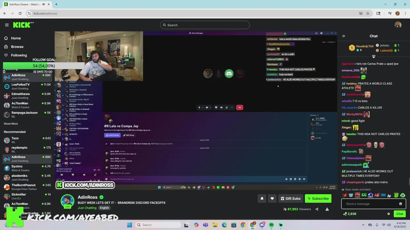This screenshot has width=410, height=230.
Task: Select the AdinRoss Stream tab
Action: click(x=27, y=4)
